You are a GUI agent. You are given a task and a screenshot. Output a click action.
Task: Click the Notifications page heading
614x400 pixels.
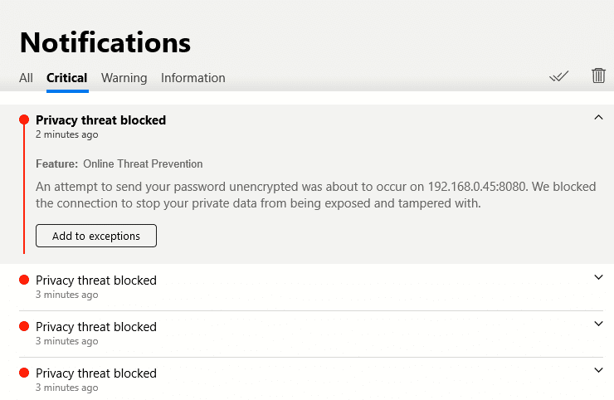105,41
